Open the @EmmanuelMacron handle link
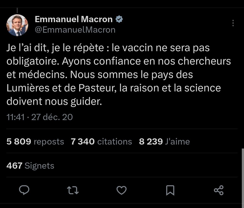This screenshot has height=208, width=244. 75,30
